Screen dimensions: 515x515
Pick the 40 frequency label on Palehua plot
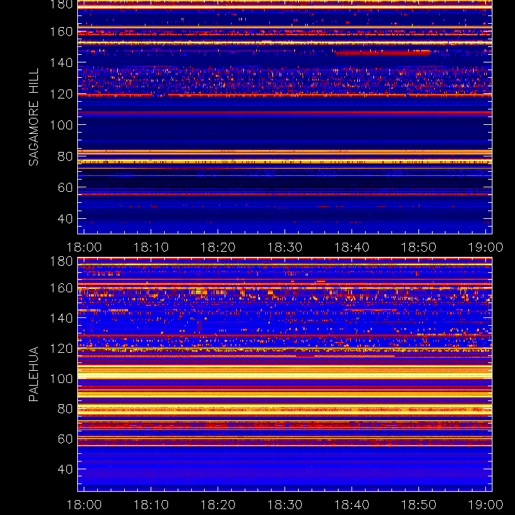(65, 469)
